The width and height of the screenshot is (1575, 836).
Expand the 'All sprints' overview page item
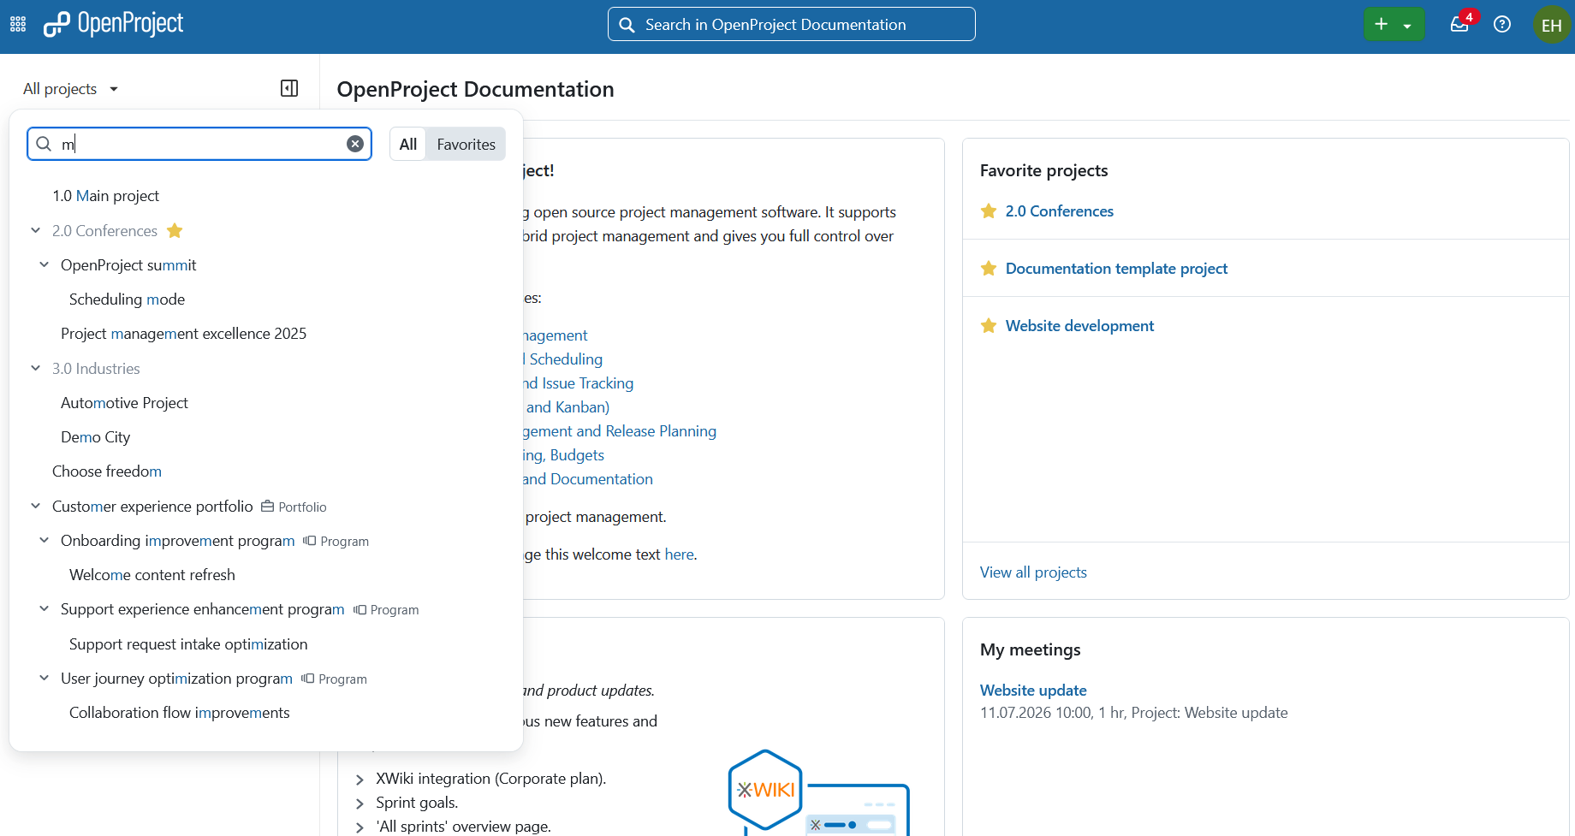click(360, 827)
